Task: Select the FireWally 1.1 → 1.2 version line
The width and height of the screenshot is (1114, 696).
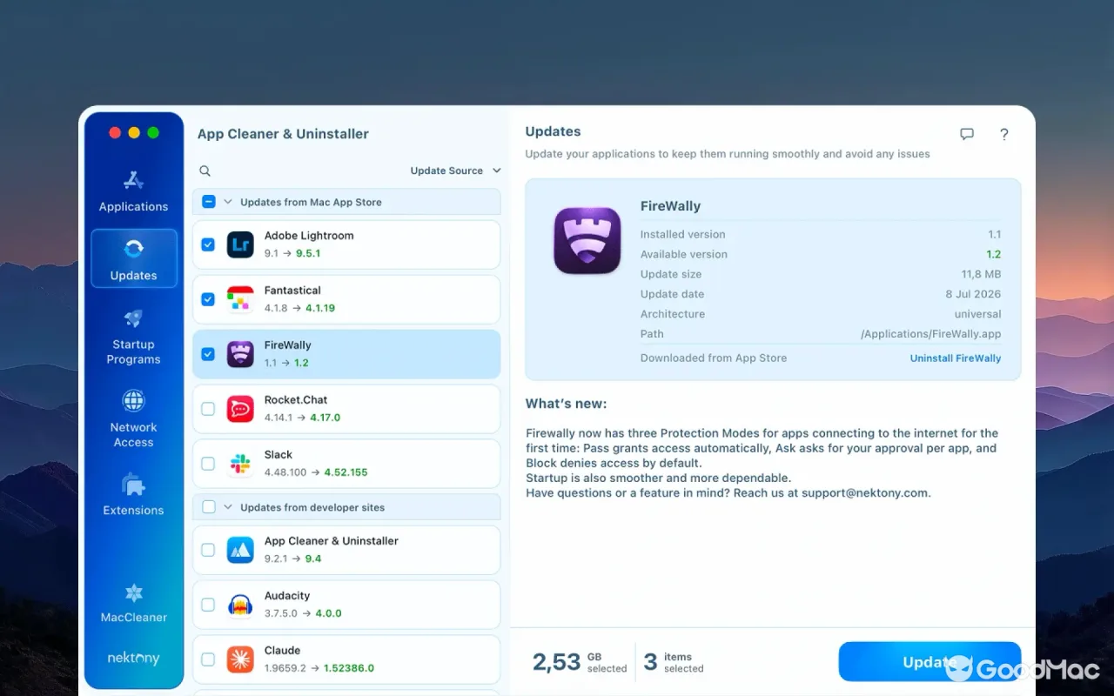Action: coord(286,363)
